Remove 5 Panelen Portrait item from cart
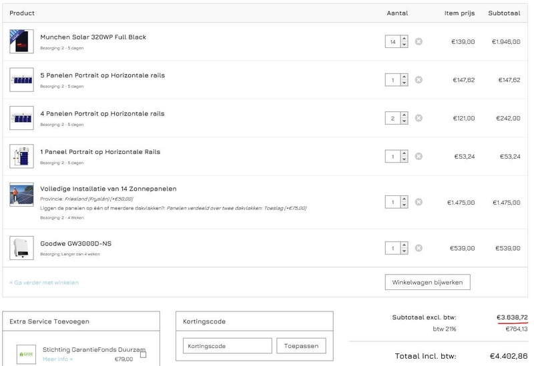534x366 pixels. pos(419,79)
